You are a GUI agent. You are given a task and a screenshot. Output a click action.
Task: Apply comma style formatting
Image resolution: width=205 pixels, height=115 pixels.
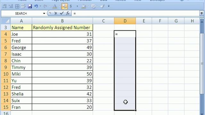pyautogui.click(x=77, y=6)
